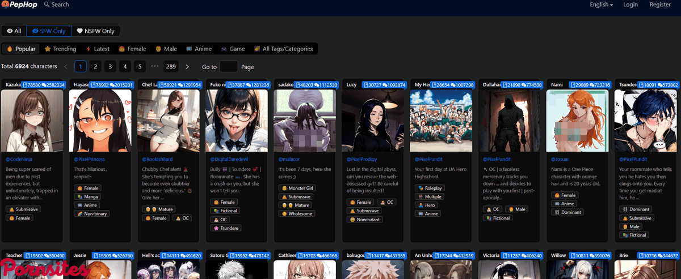Click the Go to page input field

point(228,67)
